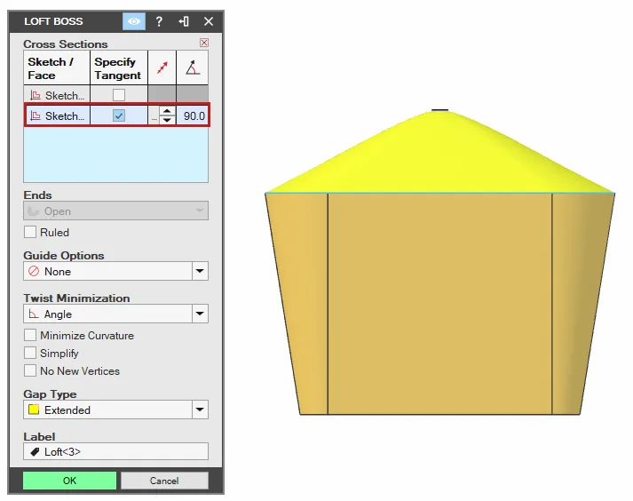Click the tangent angle column icon

pos(192,68)
